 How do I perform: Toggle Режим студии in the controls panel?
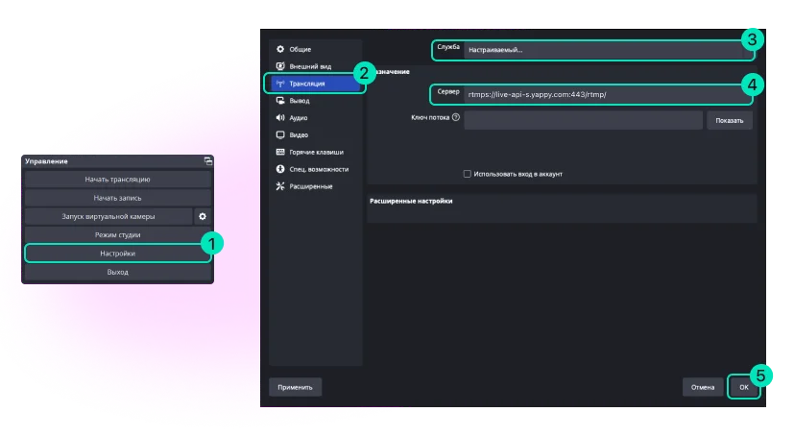click(117, 235)
